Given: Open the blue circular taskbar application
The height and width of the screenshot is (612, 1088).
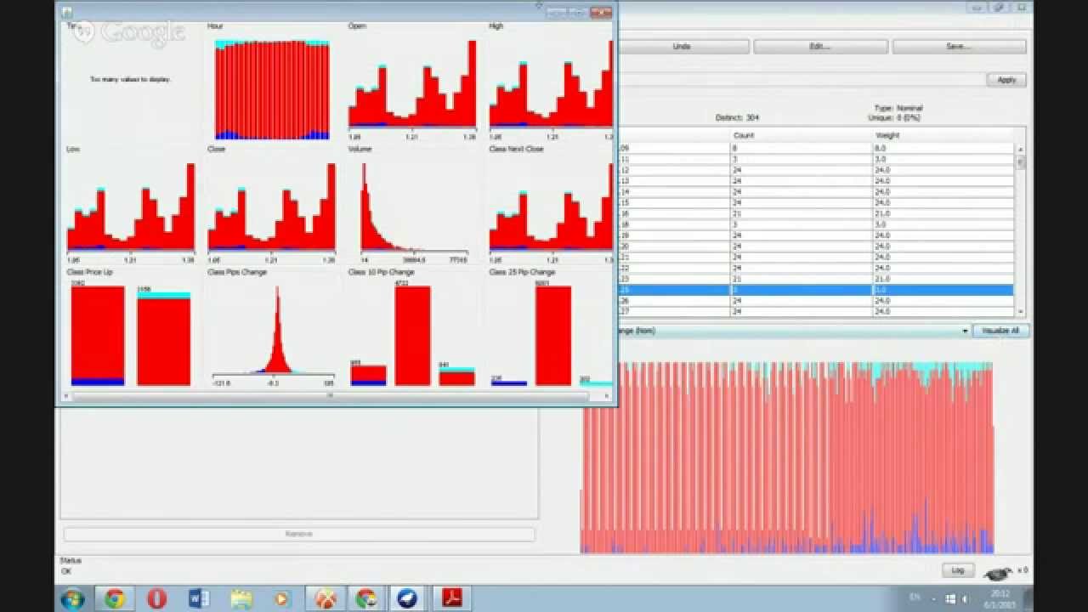Looking at the screenshot, I should coord(407,598).
